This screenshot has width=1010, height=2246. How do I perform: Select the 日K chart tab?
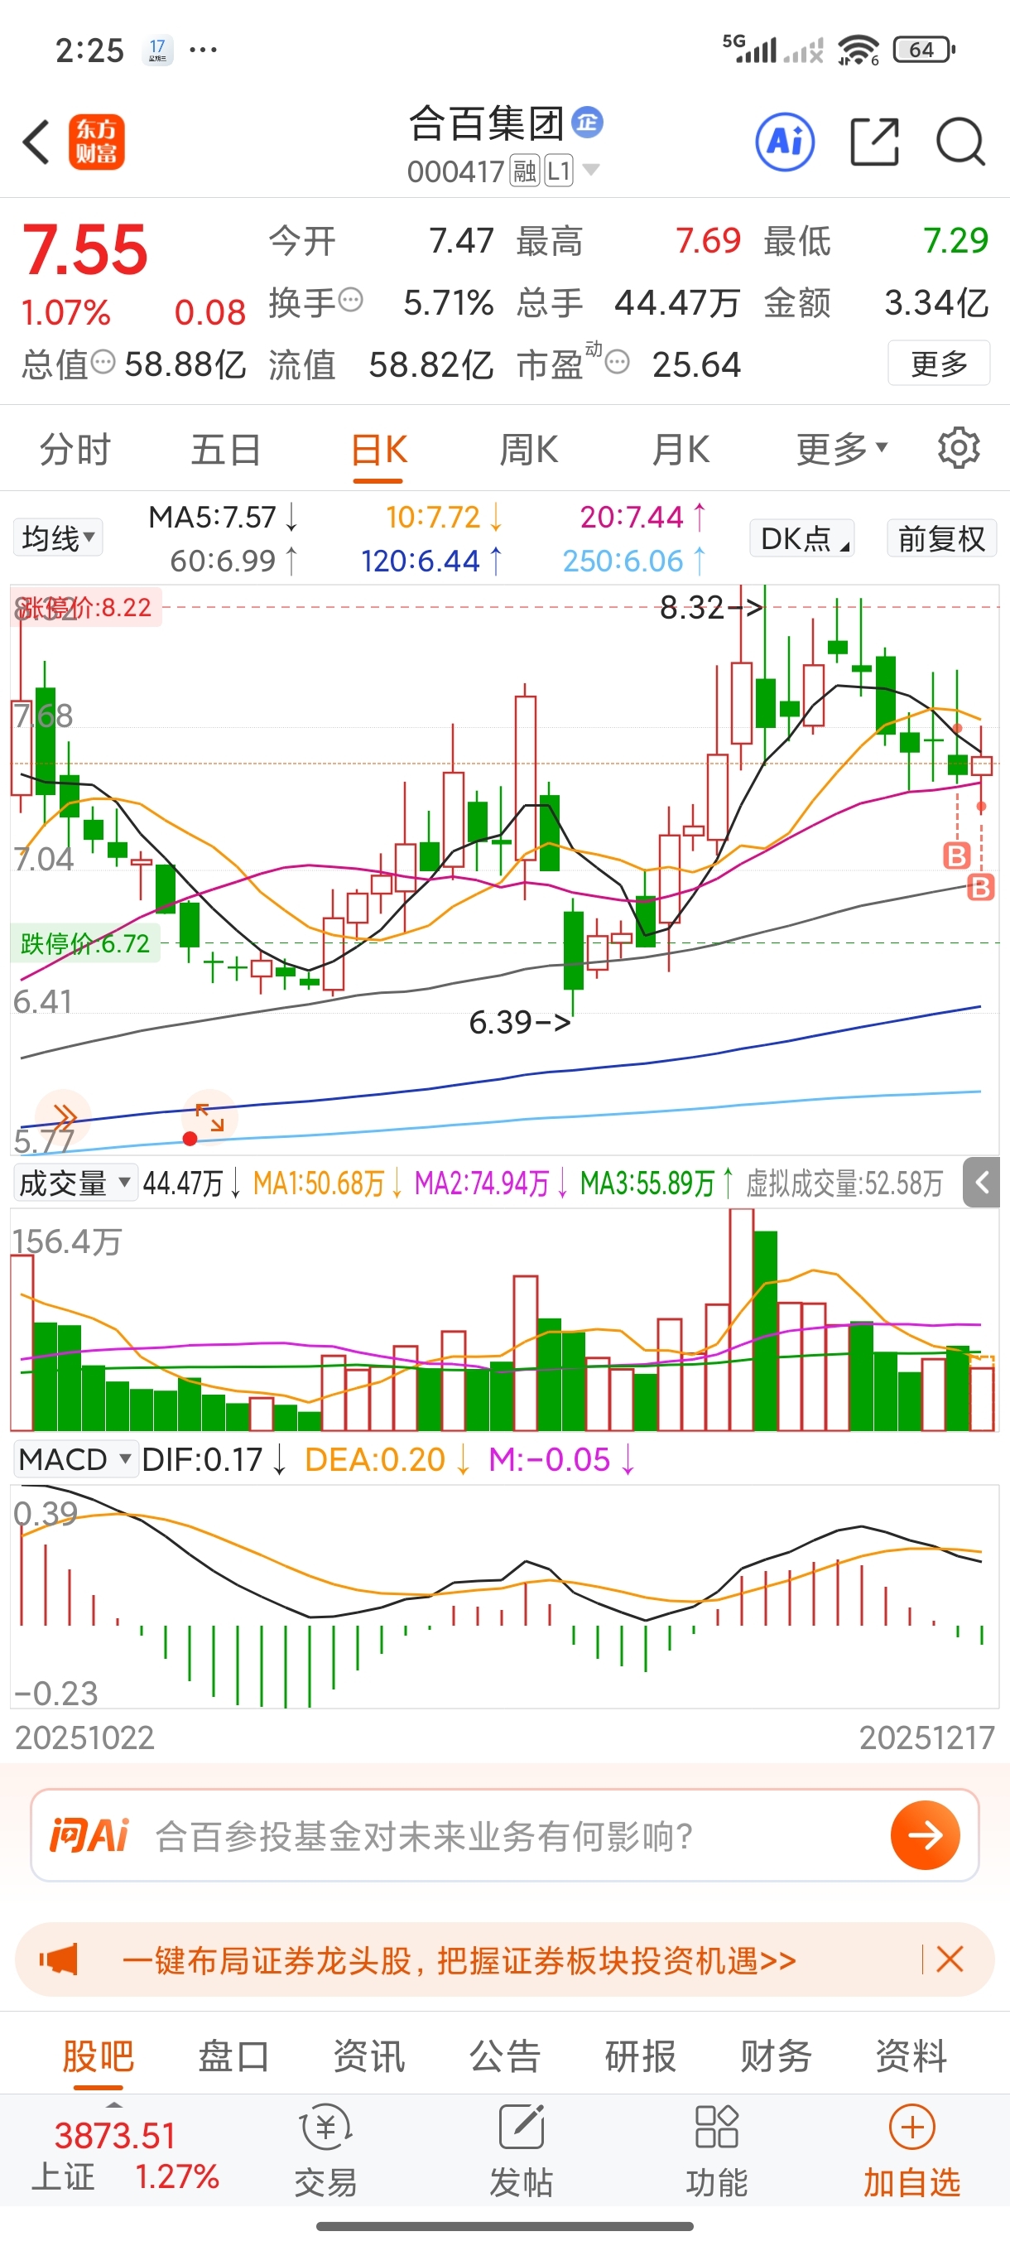[x=378, y=449]
